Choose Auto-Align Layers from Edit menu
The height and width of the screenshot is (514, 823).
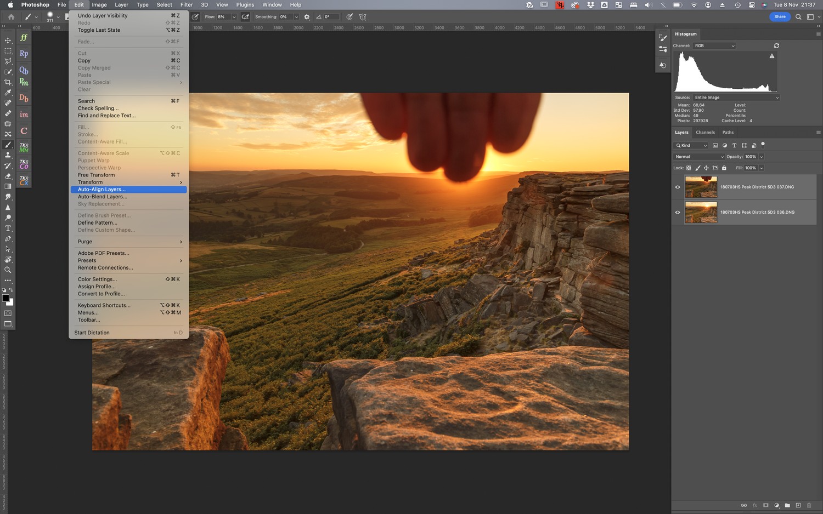[102, 190]
